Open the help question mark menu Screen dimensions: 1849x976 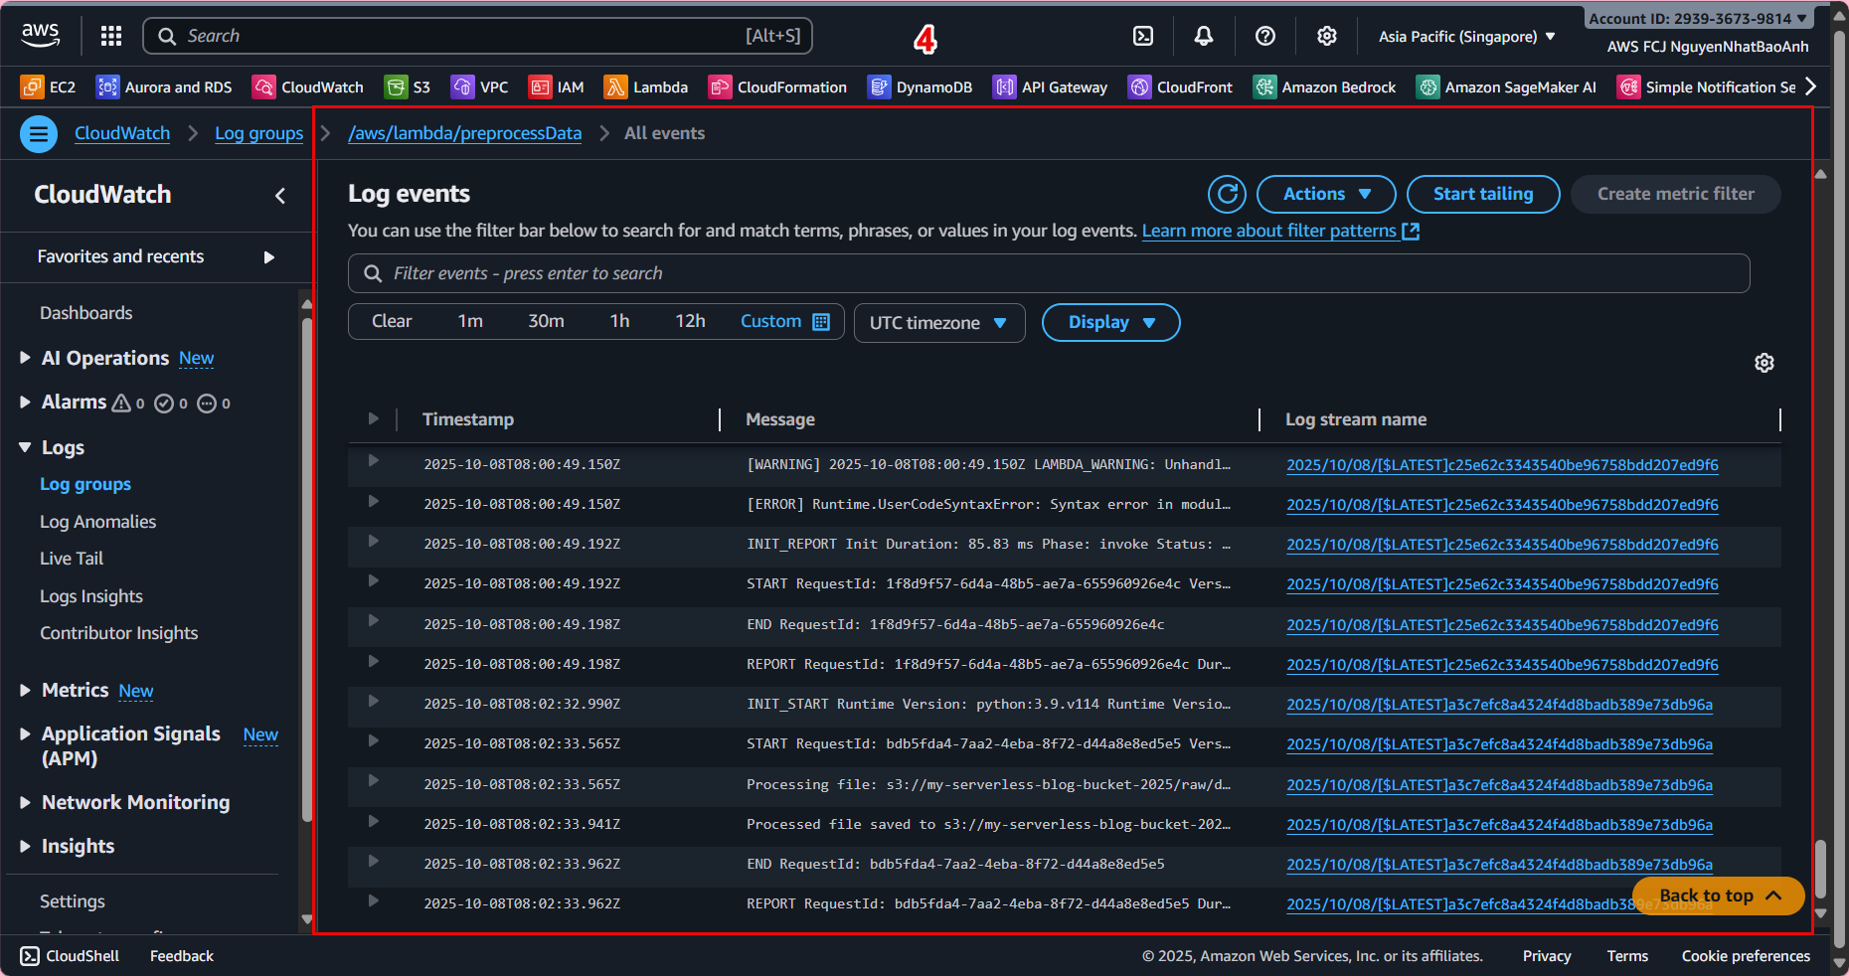click(x=1265, y=36)
